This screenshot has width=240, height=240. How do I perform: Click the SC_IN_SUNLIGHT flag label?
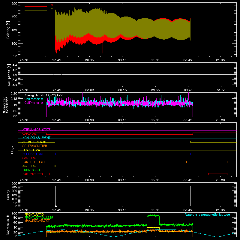click(34, 142)
